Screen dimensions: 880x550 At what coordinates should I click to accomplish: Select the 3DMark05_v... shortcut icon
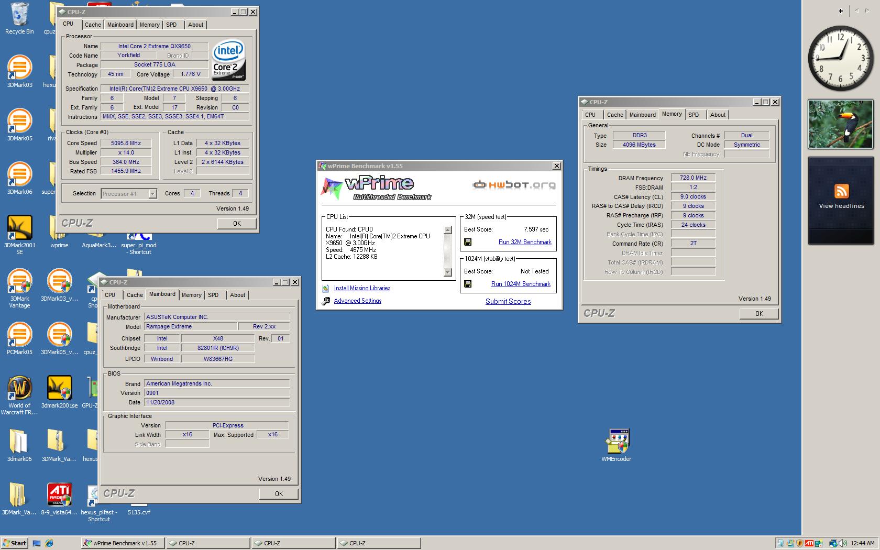59,339
